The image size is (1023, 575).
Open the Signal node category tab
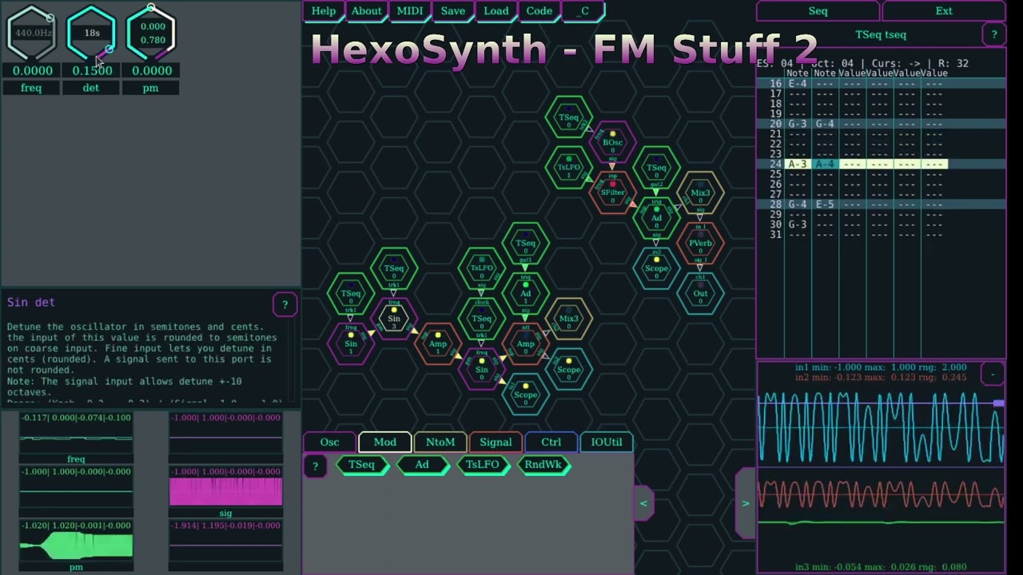pos(496,442)
